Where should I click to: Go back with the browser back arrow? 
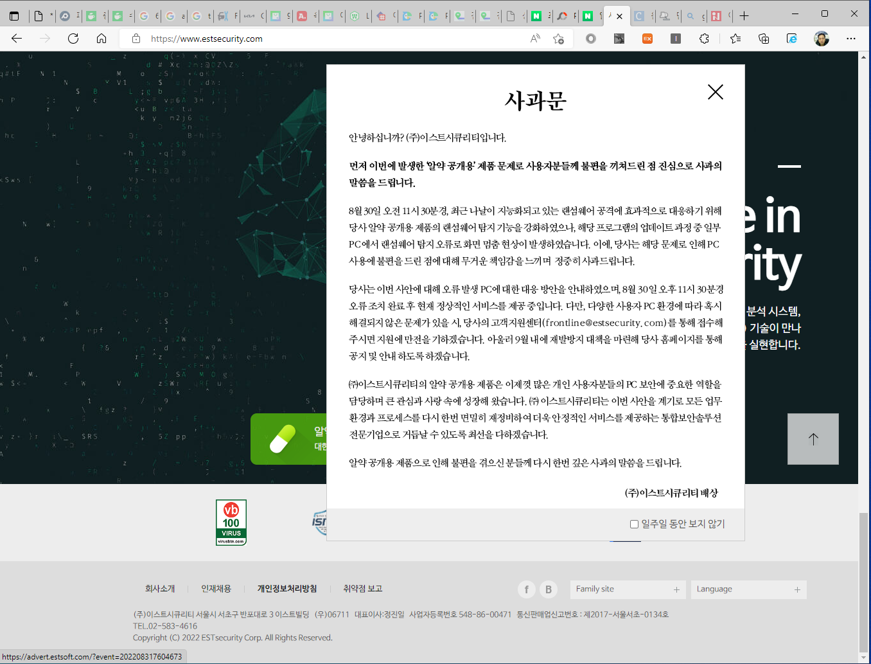[17, 39]
